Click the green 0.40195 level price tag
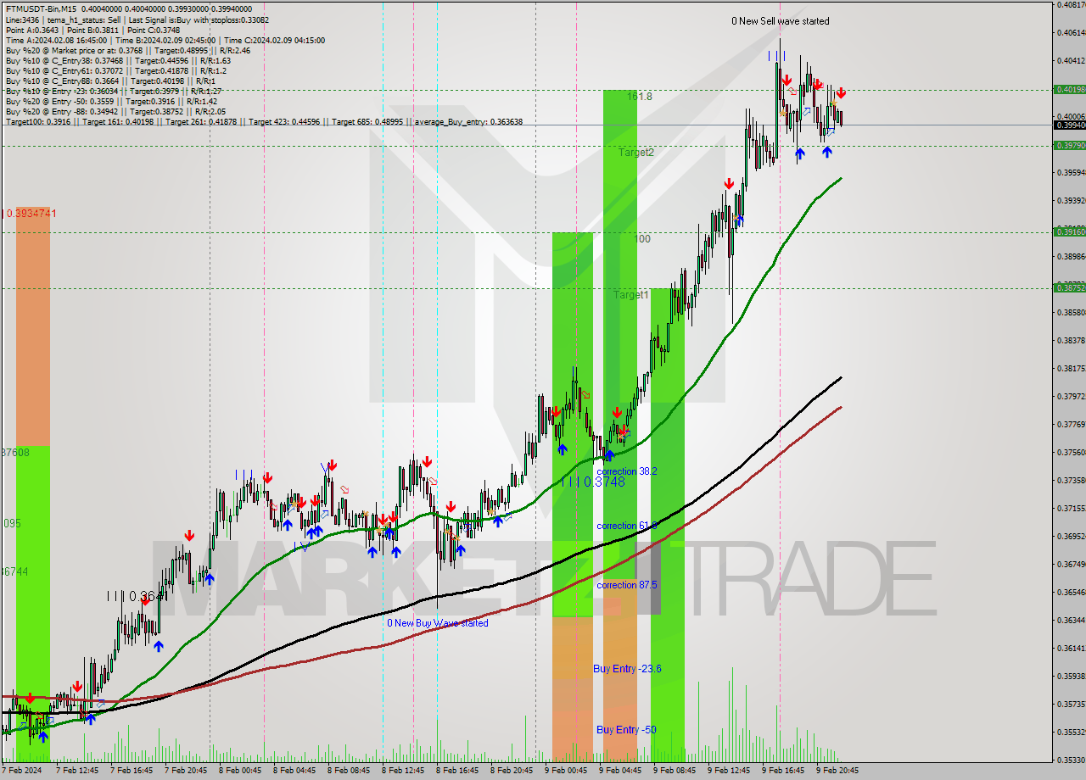The image size is (1086, 780). pyautogui.click(x=1068, y=89)
